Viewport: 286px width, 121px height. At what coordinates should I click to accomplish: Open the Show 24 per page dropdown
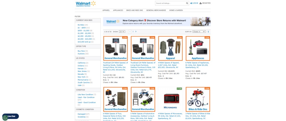click(122, 32)
